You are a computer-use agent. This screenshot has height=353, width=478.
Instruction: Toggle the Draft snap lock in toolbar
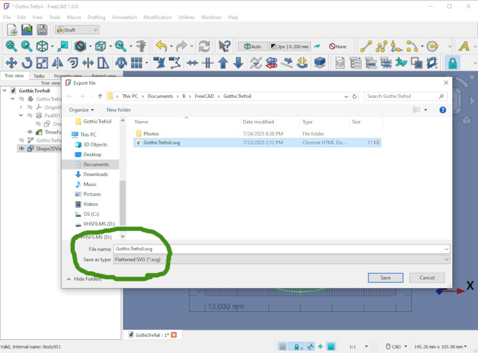452,63
